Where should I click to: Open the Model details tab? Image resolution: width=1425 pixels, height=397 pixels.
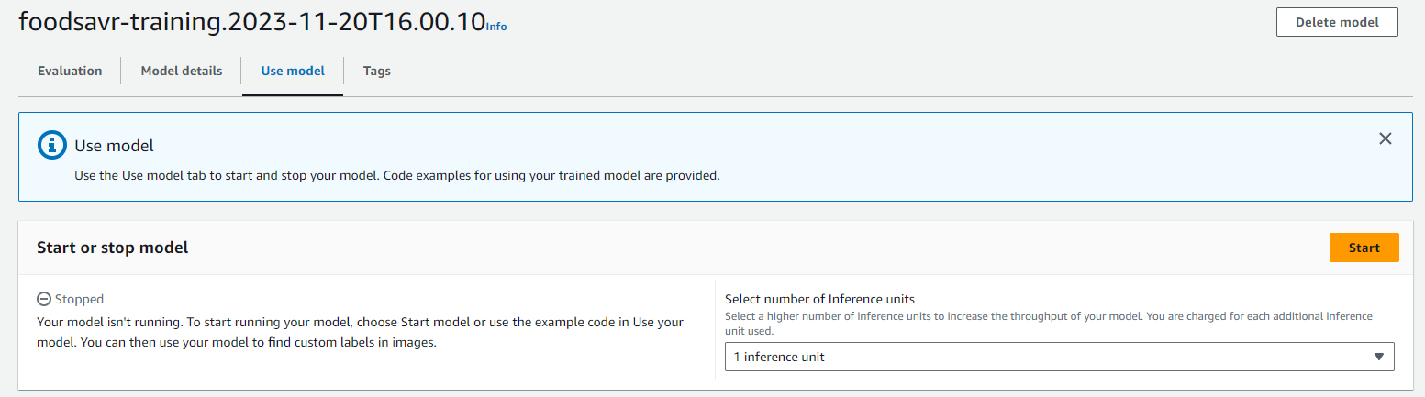click(182, 71)
